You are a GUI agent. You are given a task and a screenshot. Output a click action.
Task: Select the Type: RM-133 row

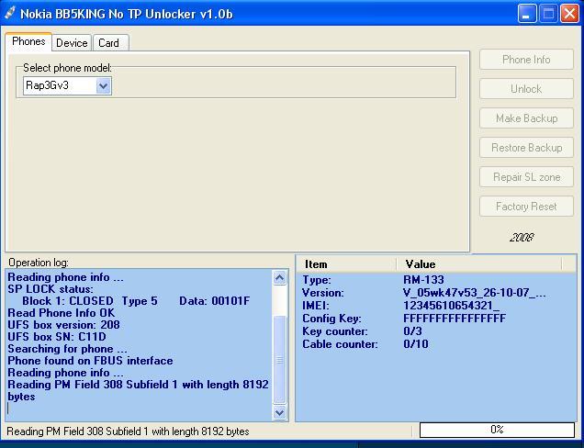[x=436, y=280]
